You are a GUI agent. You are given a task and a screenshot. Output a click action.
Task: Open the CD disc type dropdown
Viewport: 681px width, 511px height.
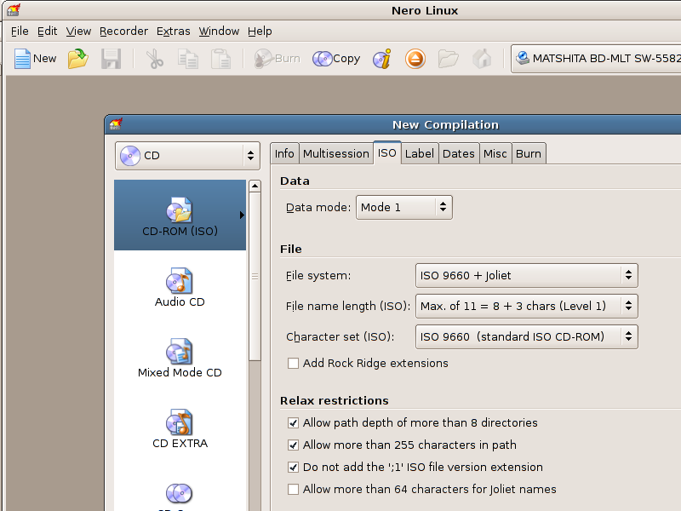click(187, 156)
